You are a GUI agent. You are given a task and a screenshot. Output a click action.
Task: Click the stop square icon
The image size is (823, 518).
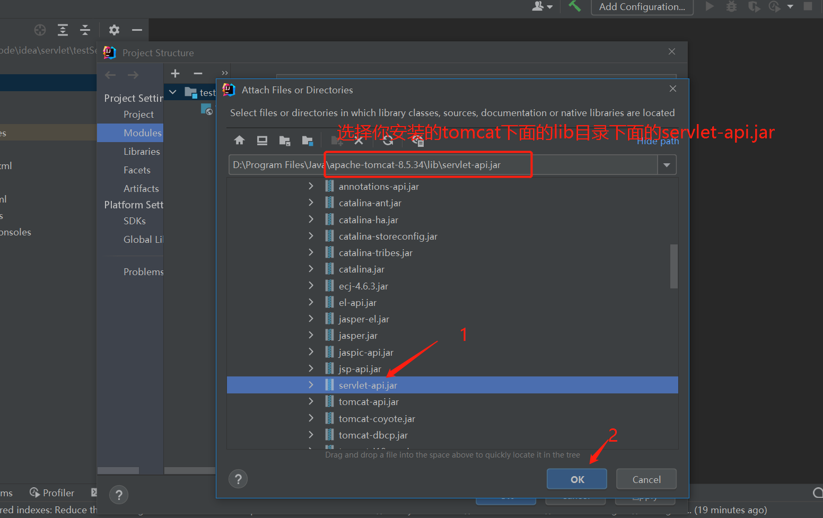(x=808, y=6)
